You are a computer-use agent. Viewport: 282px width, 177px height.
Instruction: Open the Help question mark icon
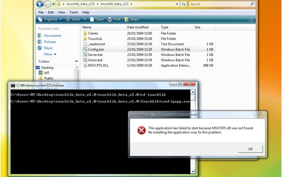[251, 19]
